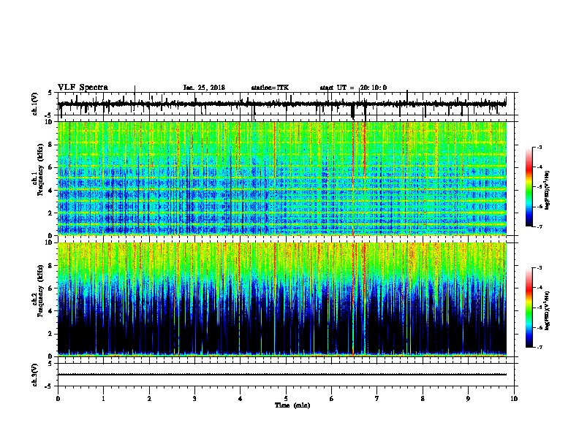The height and width of the screenshot is (447, 579).
Task: Click inside the ch.1 spectrogram panel
Action: (282, 178)
